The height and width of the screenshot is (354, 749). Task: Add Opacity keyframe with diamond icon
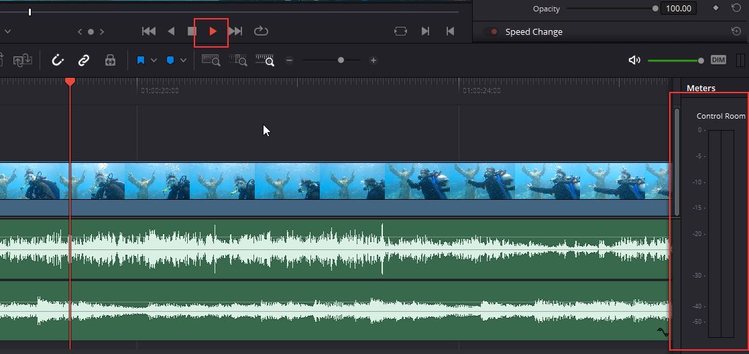pos(715,7)
